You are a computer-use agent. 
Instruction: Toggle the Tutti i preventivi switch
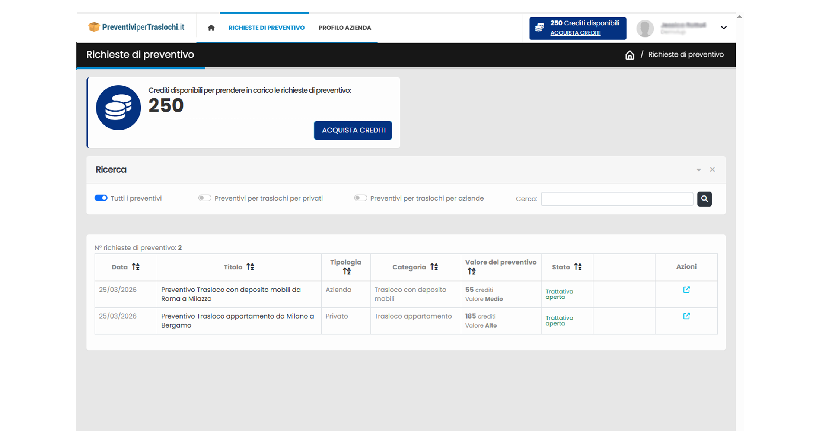tap(101, 198)
